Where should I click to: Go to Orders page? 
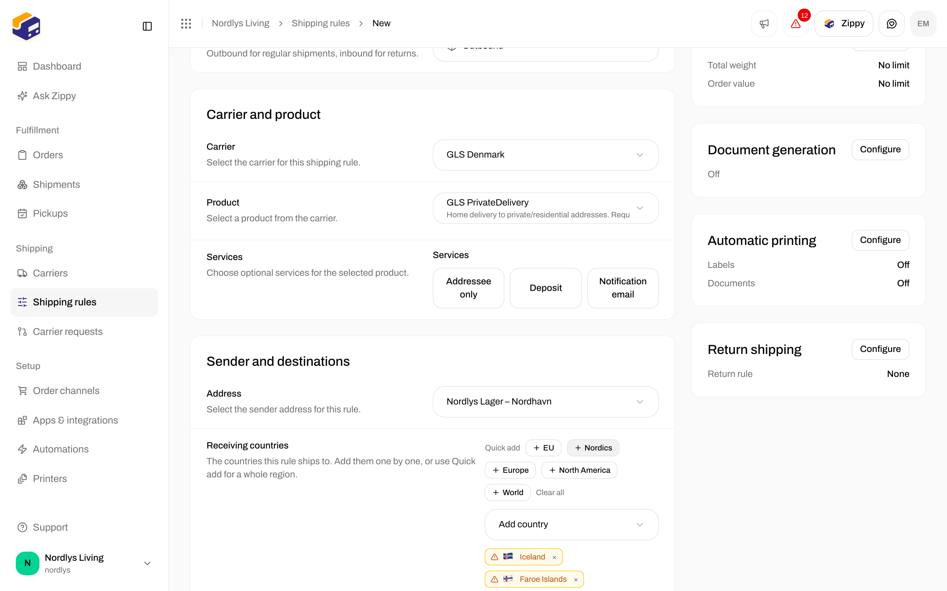coord(84,155)
